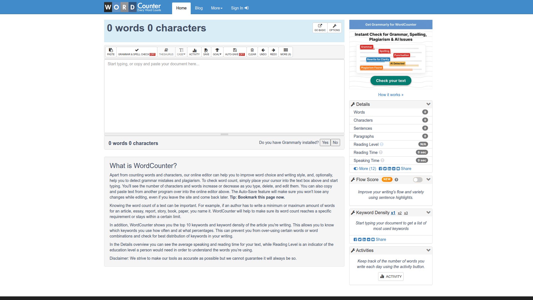
Task: Go to the Home tab
Action: [181, 8]
